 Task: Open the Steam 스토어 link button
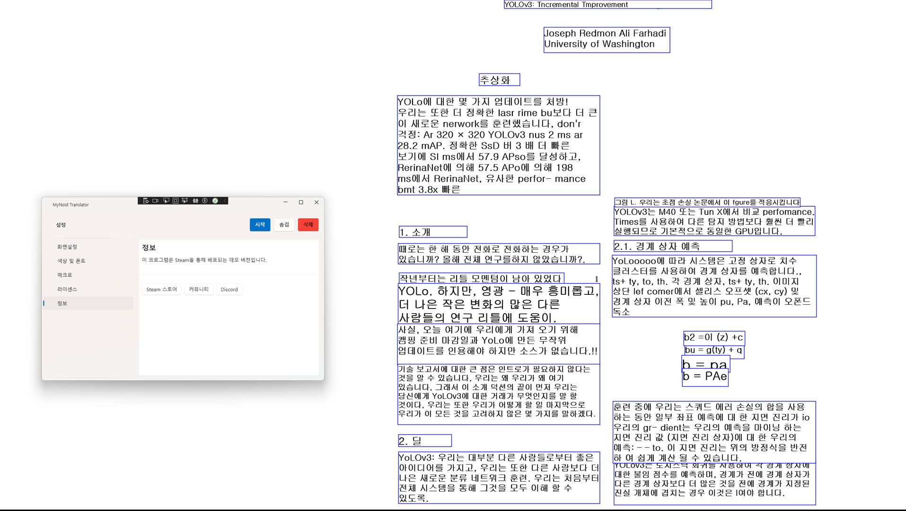pos(161,290)
